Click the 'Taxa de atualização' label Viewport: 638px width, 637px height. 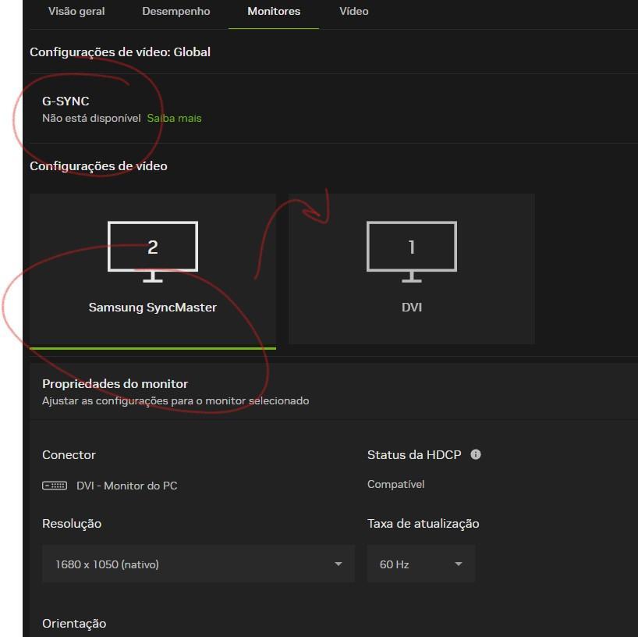coord(424,523)
